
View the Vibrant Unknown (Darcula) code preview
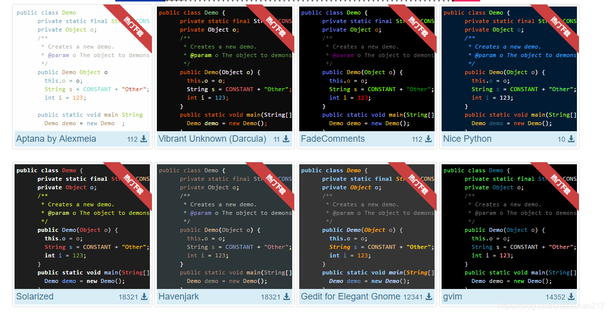click(x=225, y=69)
